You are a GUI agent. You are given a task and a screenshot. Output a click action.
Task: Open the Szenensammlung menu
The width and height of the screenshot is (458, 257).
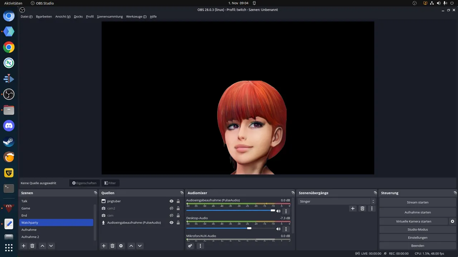tap(110, 16)
